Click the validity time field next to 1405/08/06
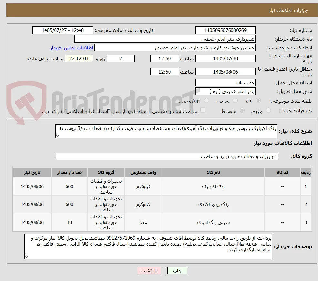 [x=164, y=72]
